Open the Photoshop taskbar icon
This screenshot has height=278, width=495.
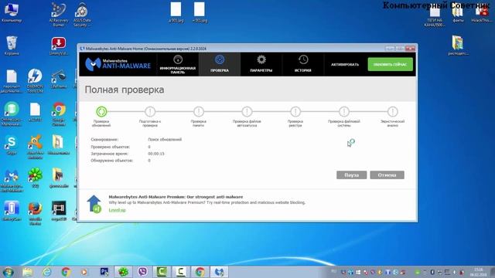pyautogui.click(x=104, y=271)
